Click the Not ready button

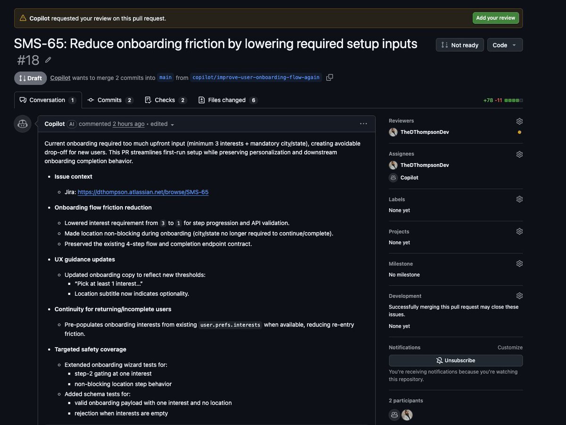point(459,45)
